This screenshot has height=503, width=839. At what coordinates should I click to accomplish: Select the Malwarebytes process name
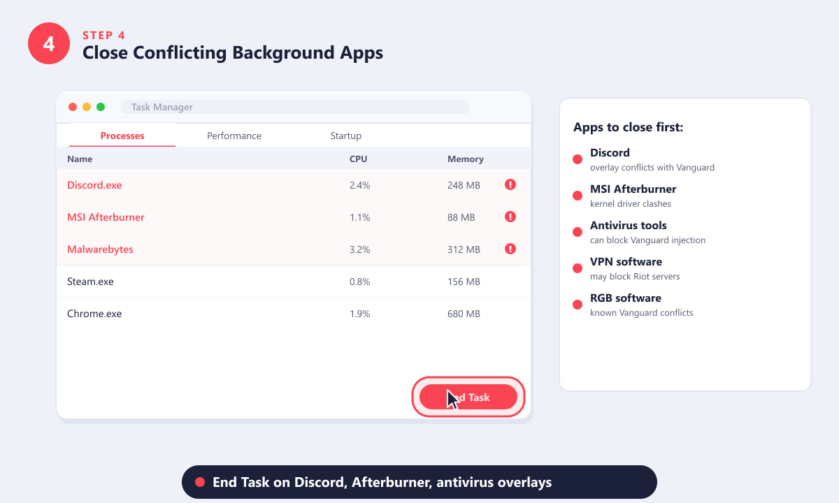coord(100,249)
